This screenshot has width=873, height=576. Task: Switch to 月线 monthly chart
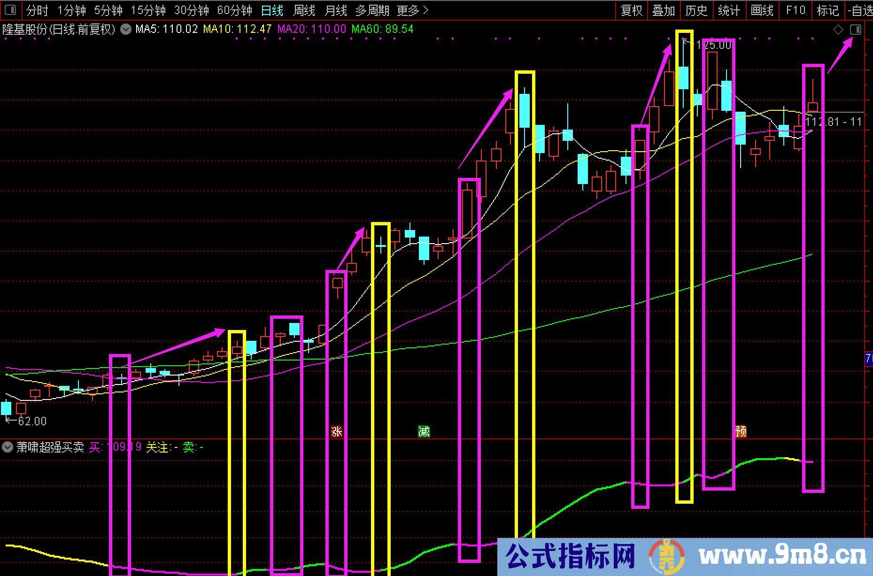336,10
